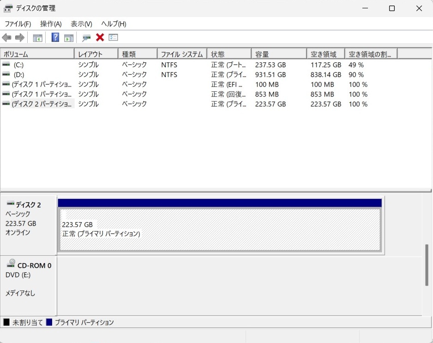Sort by the 状態 column header

(x=229, y=54)
